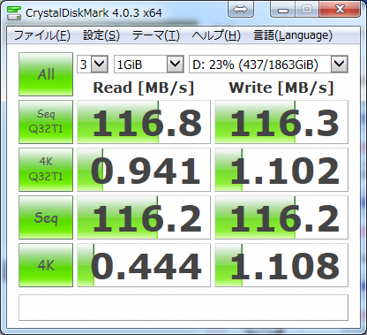Click the CrystalDiskMark app icon in title bar
367x335 pixels.
[14, 12]
